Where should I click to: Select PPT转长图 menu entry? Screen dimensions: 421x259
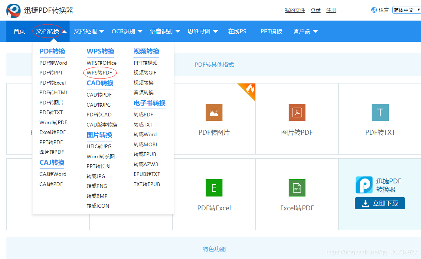tap(99, 166)
